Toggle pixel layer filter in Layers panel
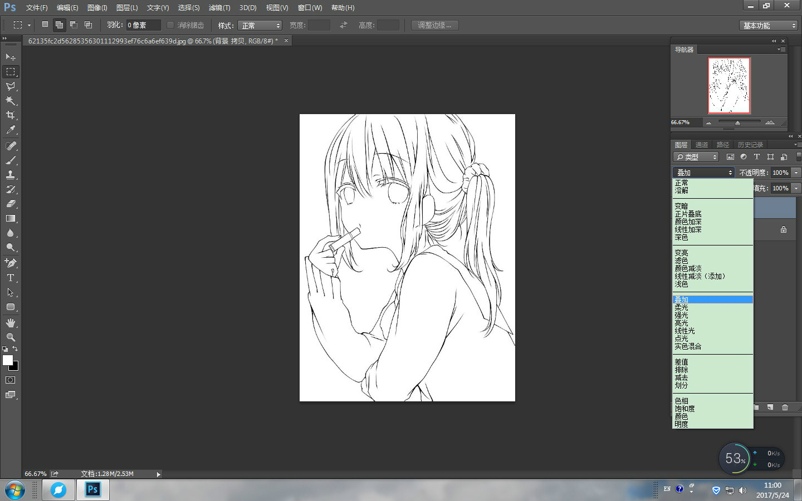This screenshot has height=501, width=802. coord(731,157)
